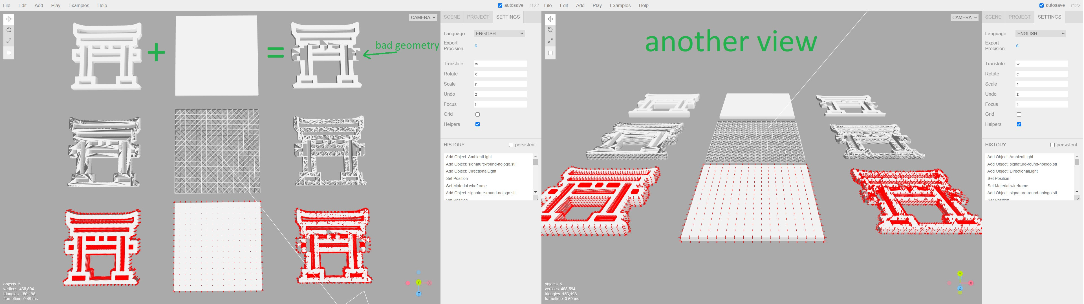Click the export precision value 6 in the bad-geometry editor

click(x=476, y=46)
